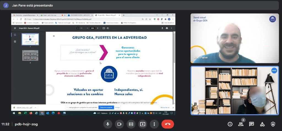Open options on the bookshelf participant tile

274,70
